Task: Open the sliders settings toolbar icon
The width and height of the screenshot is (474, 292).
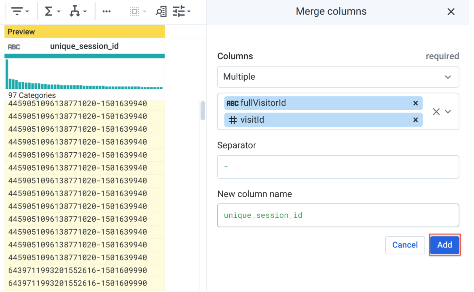Action: [179, 11]
